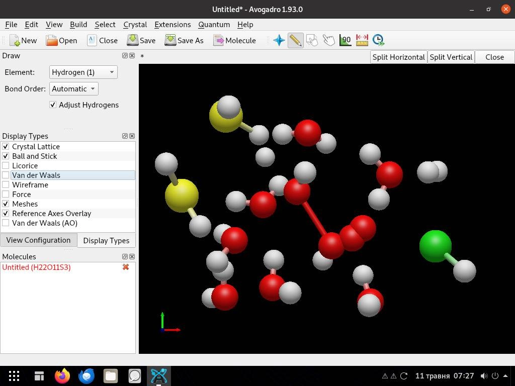
Task: Click the Split Horizontal button
Action: [x=399, y=57]
